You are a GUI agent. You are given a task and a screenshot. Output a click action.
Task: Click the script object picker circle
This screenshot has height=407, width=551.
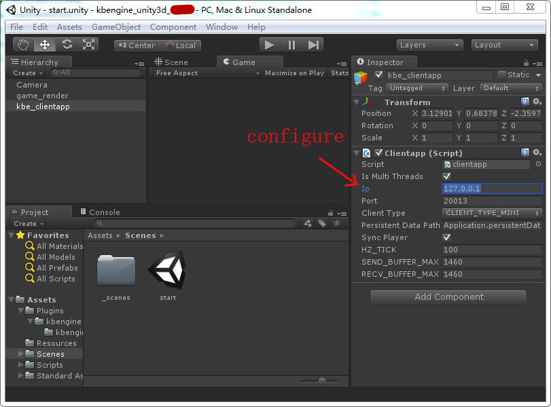coord(538,164)
